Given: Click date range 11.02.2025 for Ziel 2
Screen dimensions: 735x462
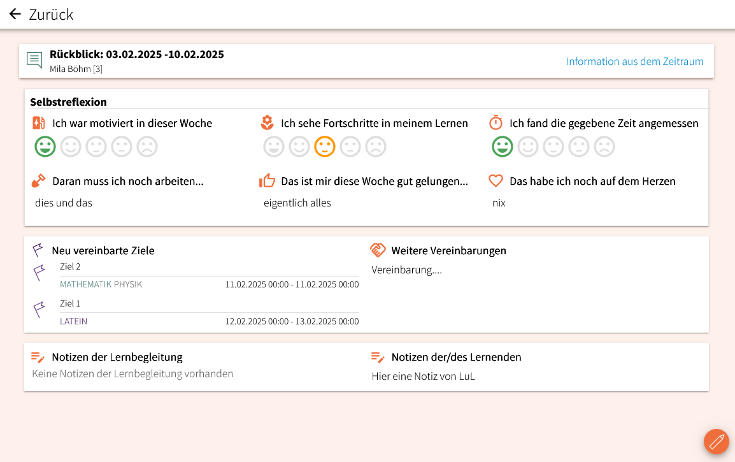Looking at the screenshot, I should click(x=292, y=284).
